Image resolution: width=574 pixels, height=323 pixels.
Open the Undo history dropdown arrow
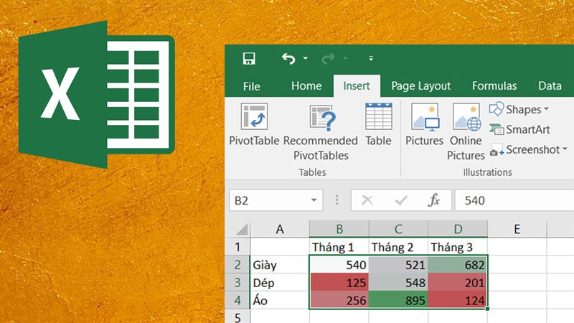306,58
